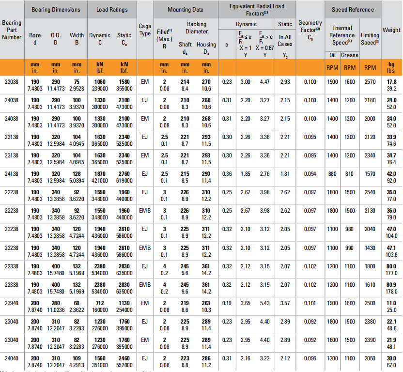
Task: Select the 'Weight' column header
Action: 391,30
